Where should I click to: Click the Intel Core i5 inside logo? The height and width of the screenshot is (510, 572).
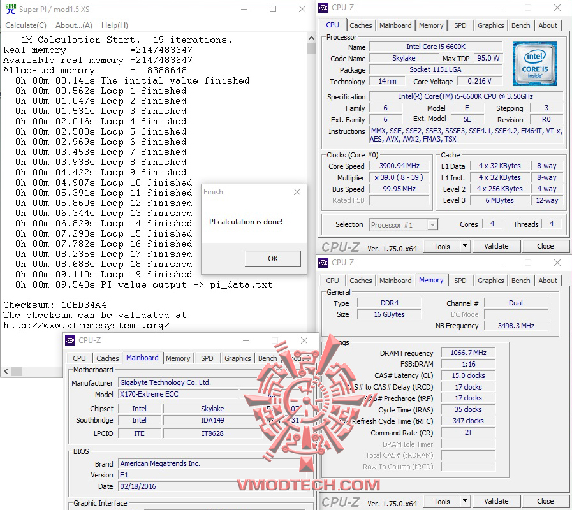534,64
